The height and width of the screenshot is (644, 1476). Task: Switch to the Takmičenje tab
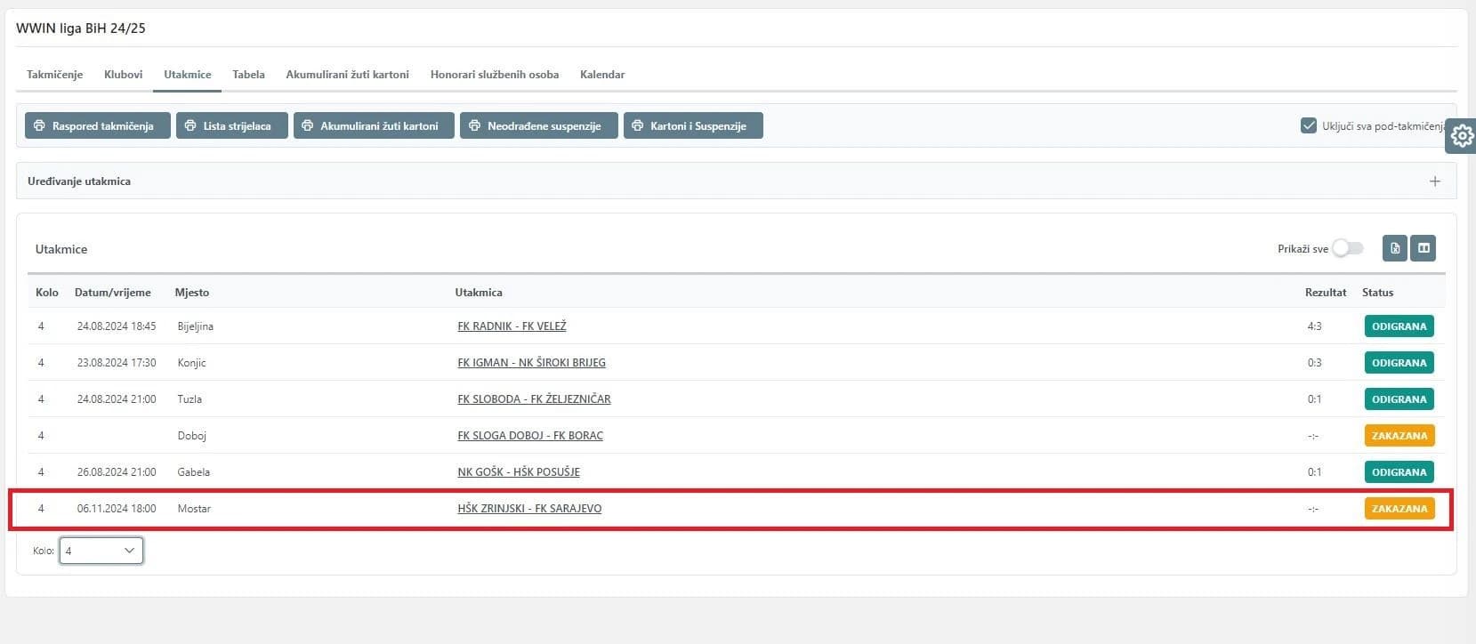coord(54,75)
